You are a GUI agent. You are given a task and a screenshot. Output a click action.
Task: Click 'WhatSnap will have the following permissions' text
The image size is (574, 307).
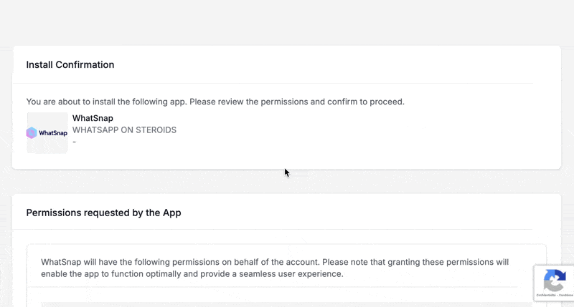143,262
